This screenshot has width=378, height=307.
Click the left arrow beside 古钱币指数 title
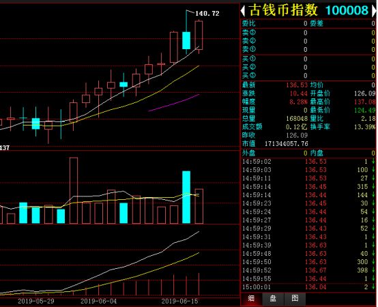[243, 11]
